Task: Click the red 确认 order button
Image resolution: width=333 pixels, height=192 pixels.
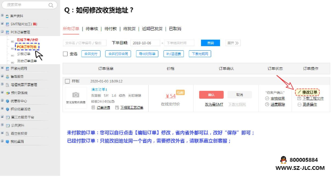Action: (x=212, y=94)
